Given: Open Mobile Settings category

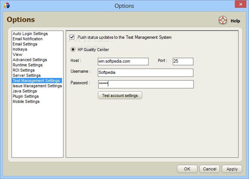Looking at the screenshot, I should 26,101.
